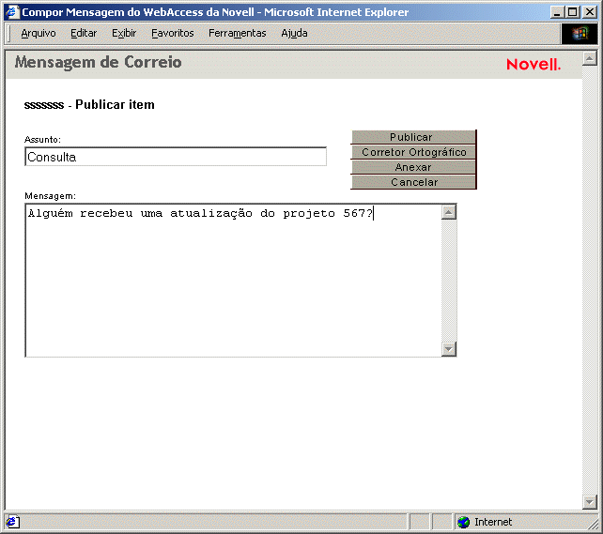
Task: Click the Internet Explorer title bar icon
Action: click(x=12, y=12)
